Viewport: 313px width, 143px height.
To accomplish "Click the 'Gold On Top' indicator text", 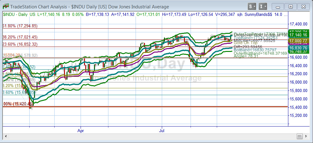I will pos(246,43).
